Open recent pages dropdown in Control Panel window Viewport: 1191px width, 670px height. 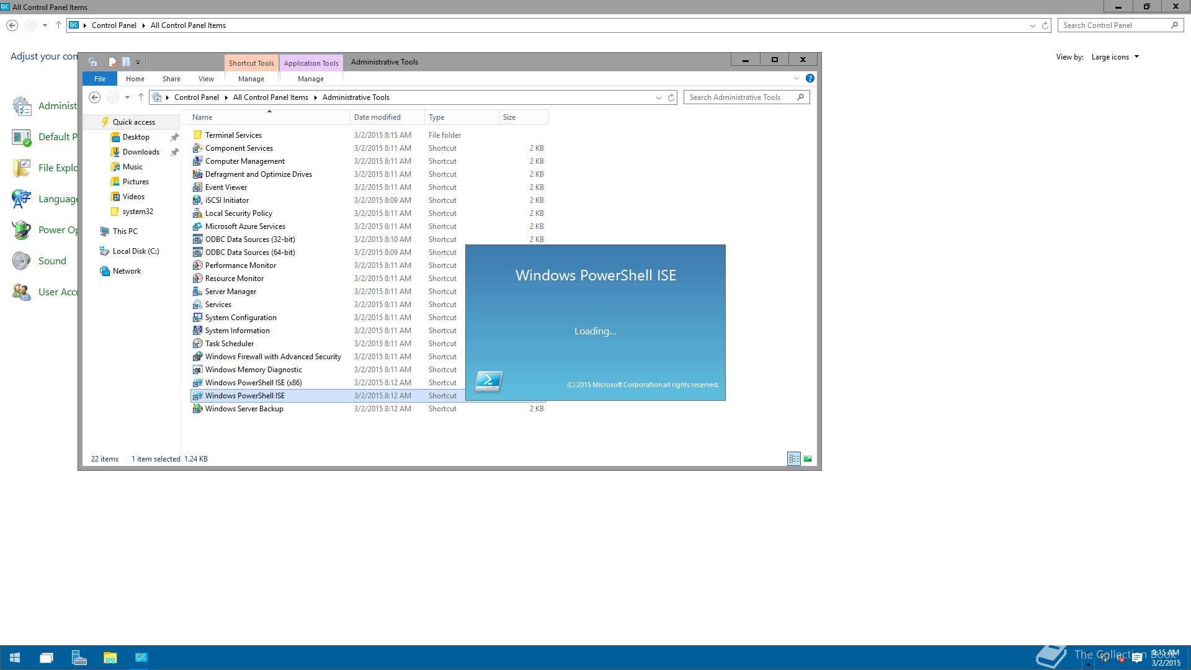(x=45, y=25)
